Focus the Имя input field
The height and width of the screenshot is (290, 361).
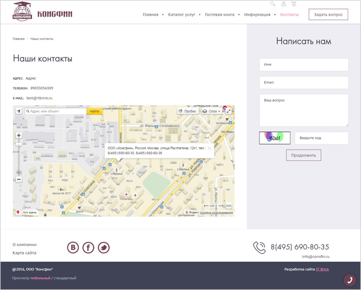(304, 65)
